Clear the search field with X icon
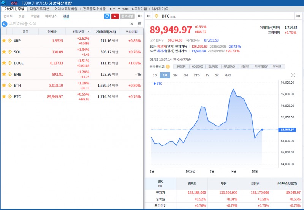304x210 pixels. tap(132, 24)
